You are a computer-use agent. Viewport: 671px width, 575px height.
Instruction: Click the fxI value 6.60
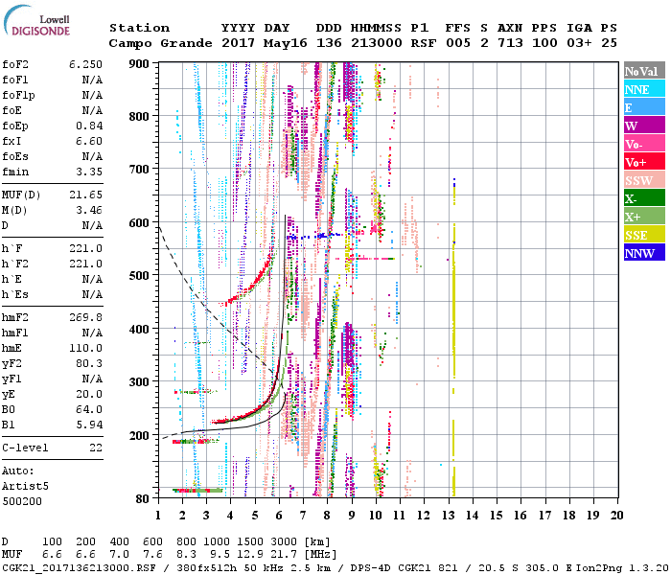click(89, 141)
